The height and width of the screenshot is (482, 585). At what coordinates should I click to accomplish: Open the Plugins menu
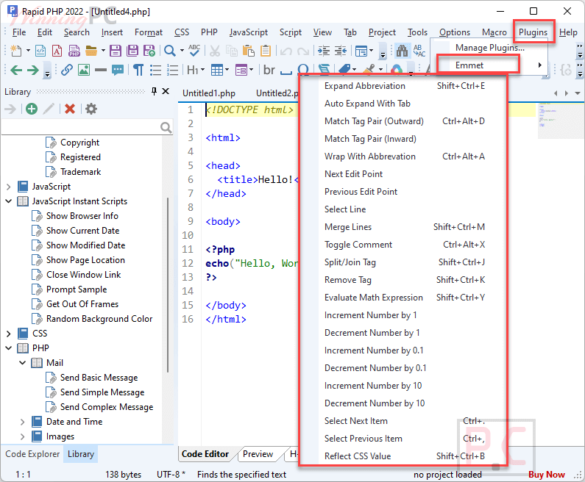(533, 32)
